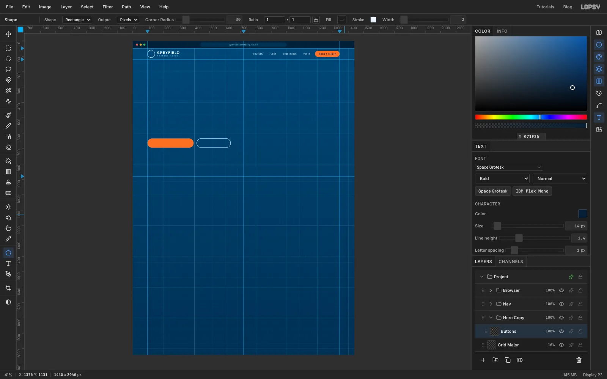
Task: Open the Tutorials link
Action: (545, 7)
